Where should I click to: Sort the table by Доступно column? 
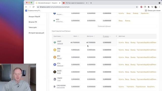click(x=91, y=36)
